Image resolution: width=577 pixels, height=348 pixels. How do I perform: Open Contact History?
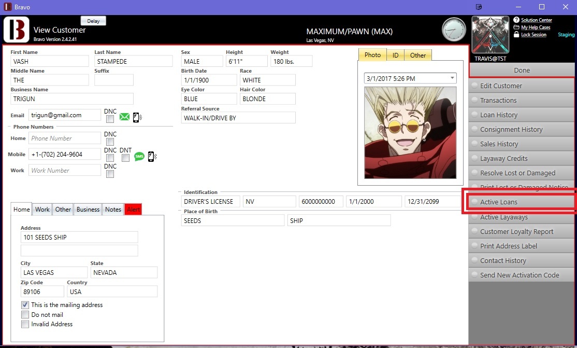point(522,261)
